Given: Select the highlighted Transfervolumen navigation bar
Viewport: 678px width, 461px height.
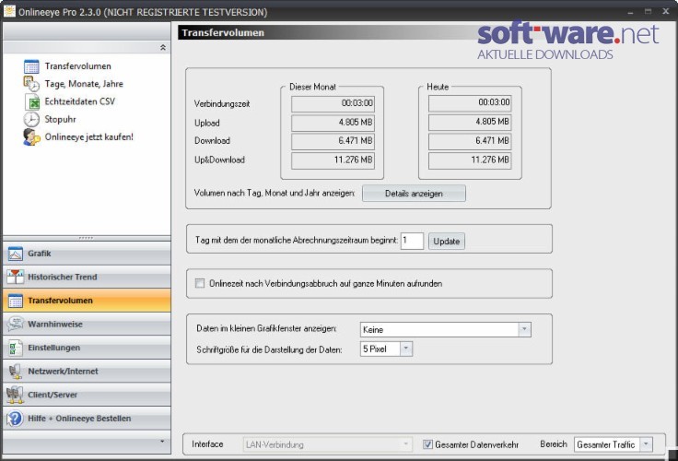Looking at the screenshot, I should click(87, 301).
